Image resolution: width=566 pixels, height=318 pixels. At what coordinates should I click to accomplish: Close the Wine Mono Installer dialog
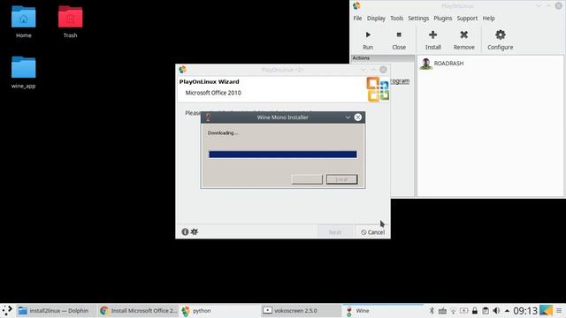(357, 117)
